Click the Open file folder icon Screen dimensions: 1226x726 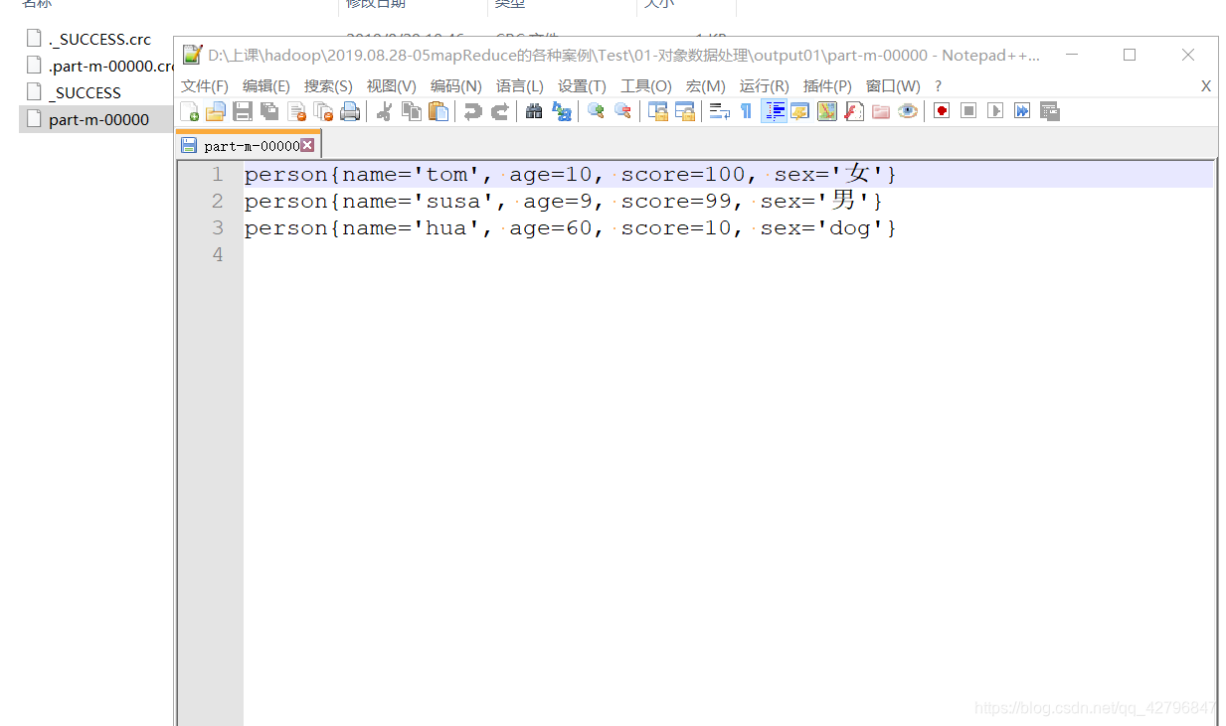click(x=216, y=111)
